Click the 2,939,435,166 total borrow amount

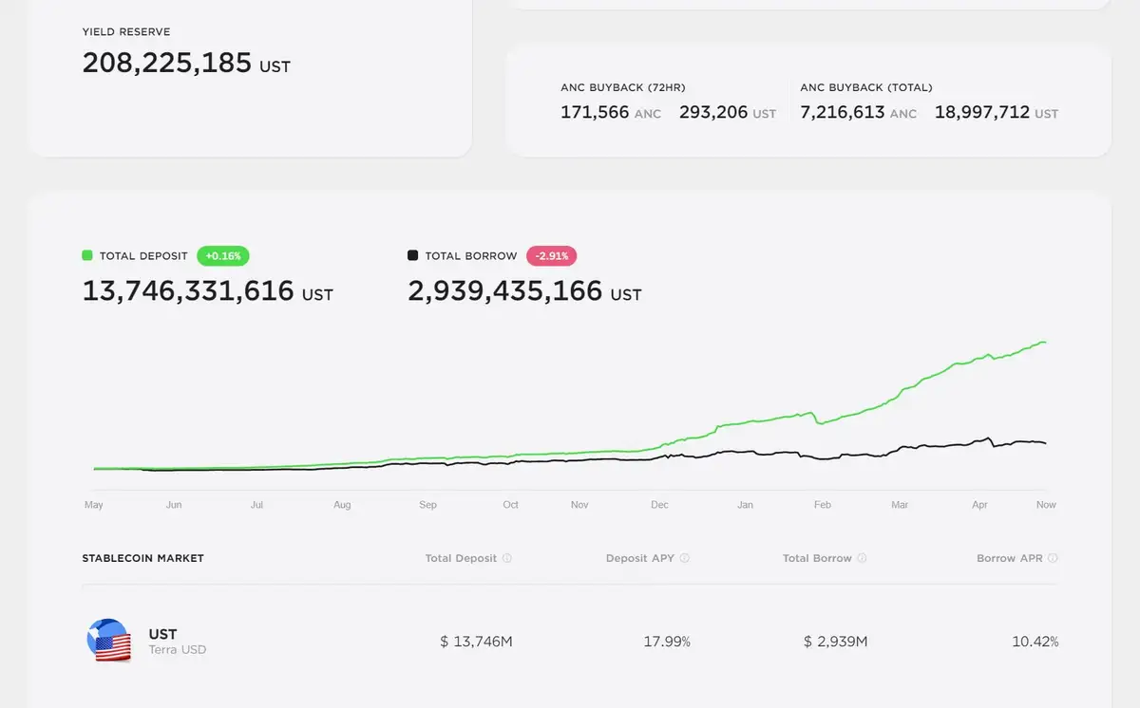[504, 290]
